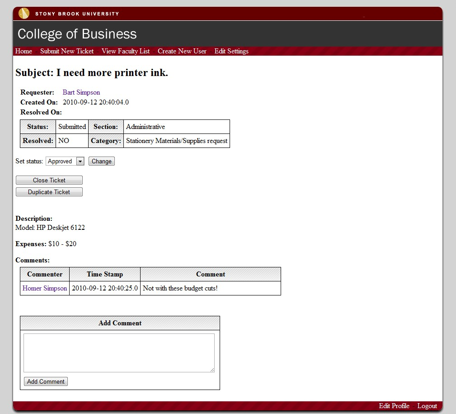Open Edit Profile in the footer

point(394,406)
